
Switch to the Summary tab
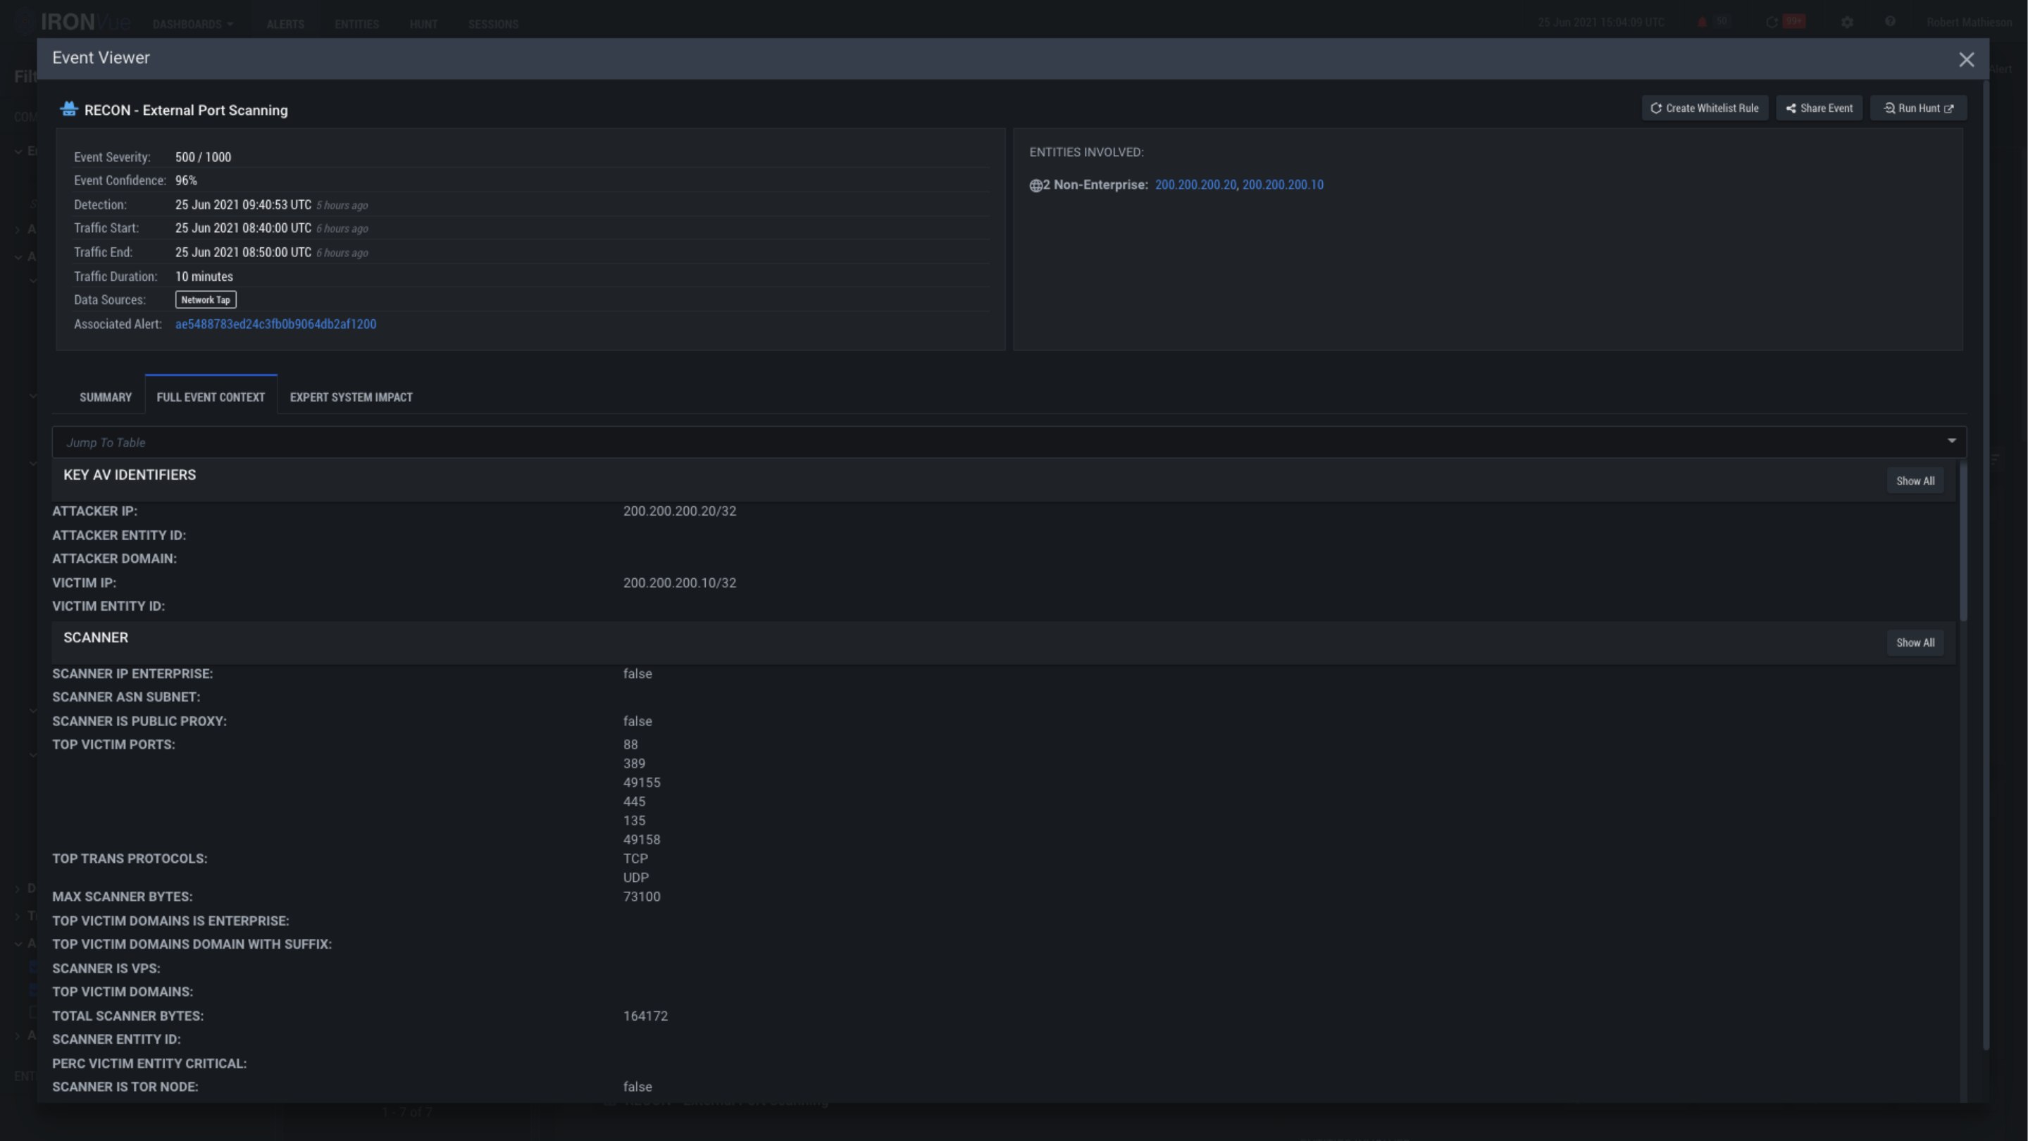pos(106,397)
